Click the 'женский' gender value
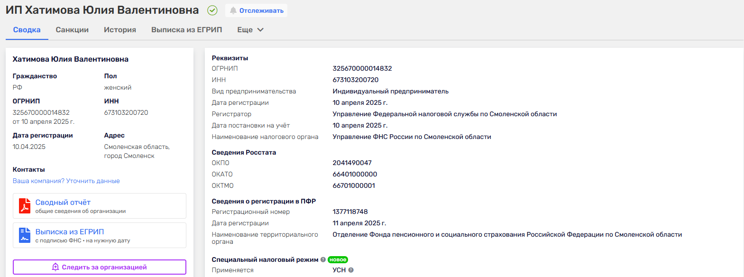Screen dimensions: 744x277 [x=118, y=87]
